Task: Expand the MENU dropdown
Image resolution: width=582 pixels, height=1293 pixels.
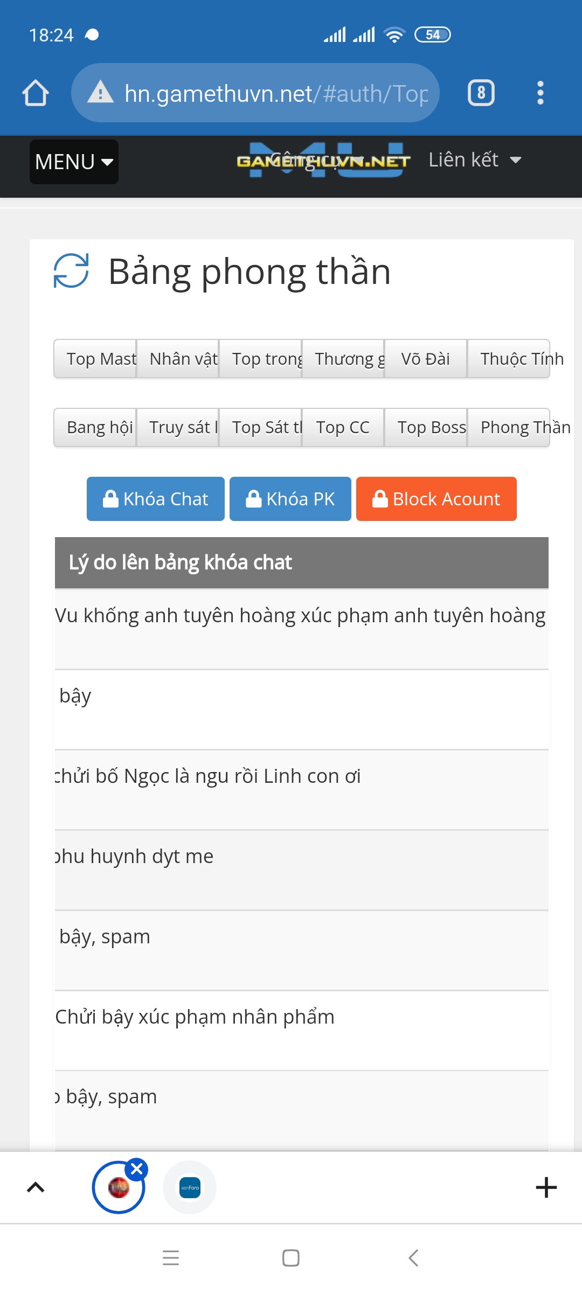Action: tap(74, 162)
